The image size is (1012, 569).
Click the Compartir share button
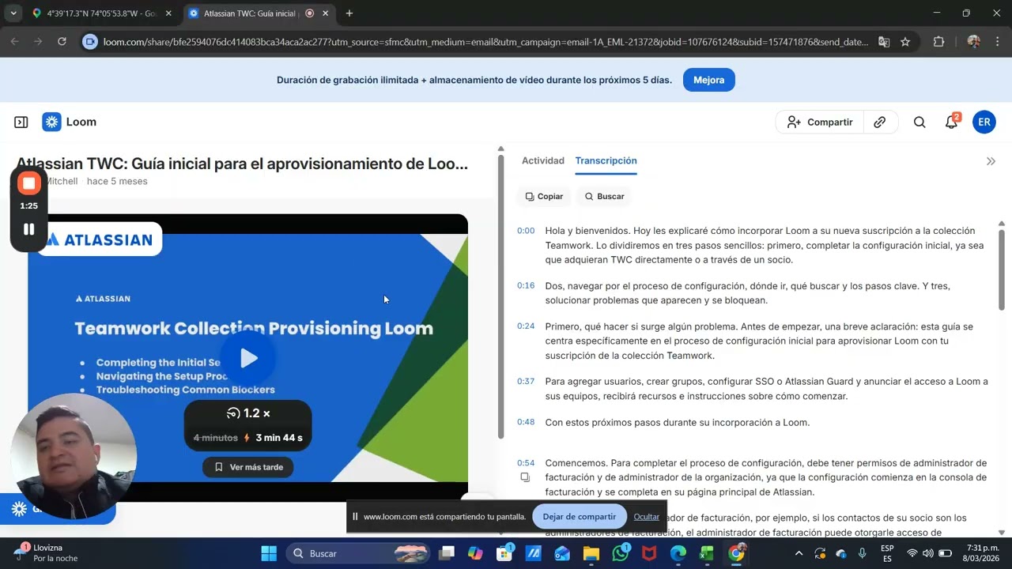(819, 122)
